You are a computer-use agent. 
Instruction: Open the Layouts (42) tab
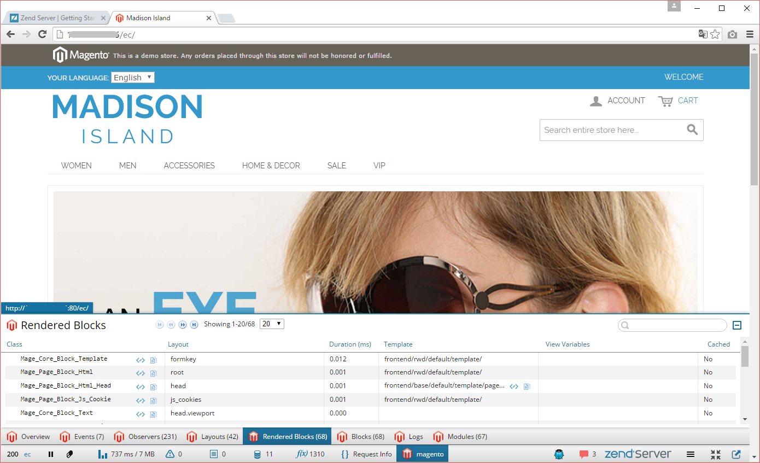(x=213, y=437)
